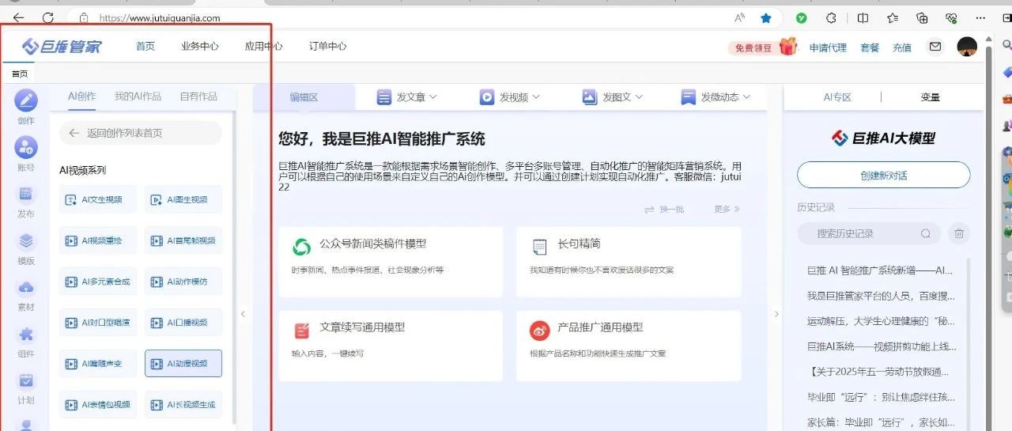Open 应用中心 in the top navigation
This screenshot has height=431, width=1012.
(264, 47)
